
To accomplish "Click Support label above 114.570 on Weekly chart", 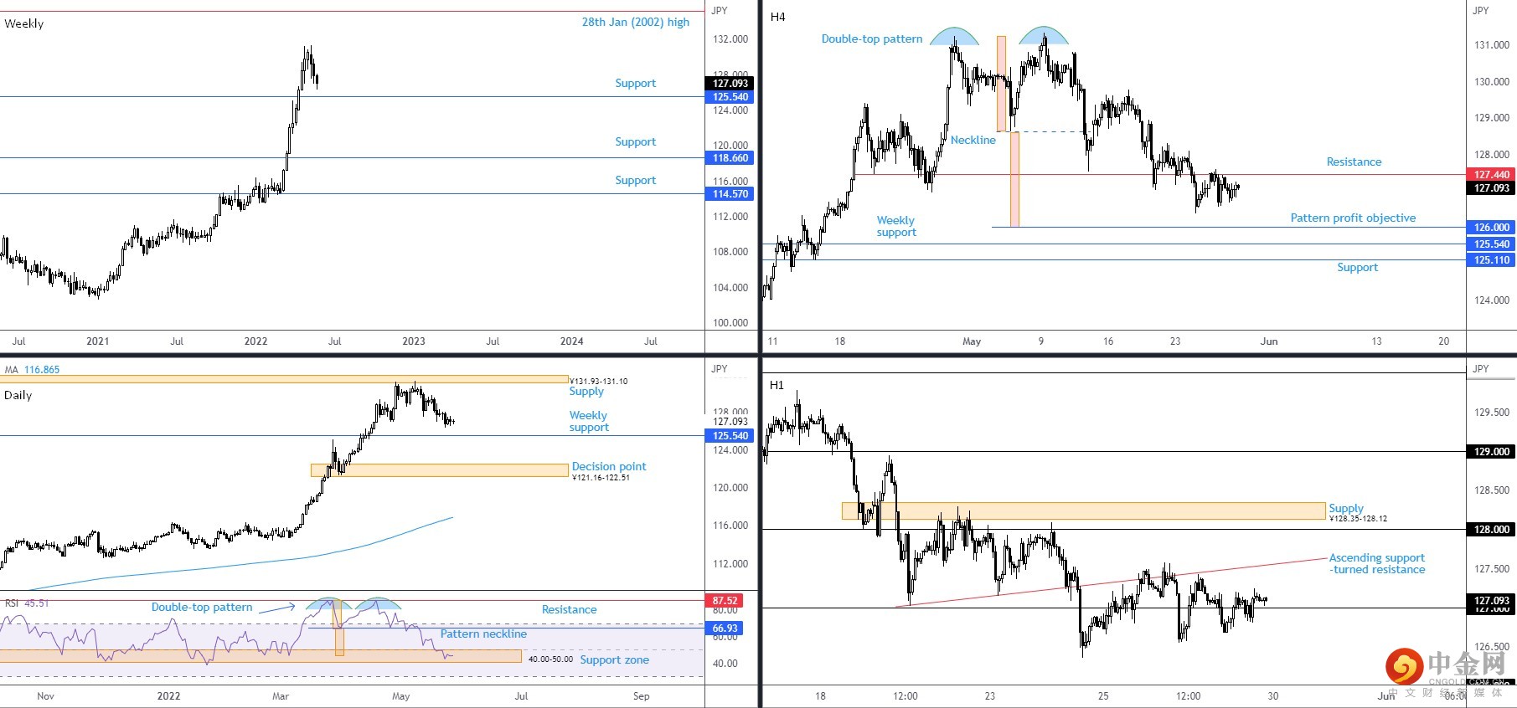I will pyautogui.click(x=635, y=180).
